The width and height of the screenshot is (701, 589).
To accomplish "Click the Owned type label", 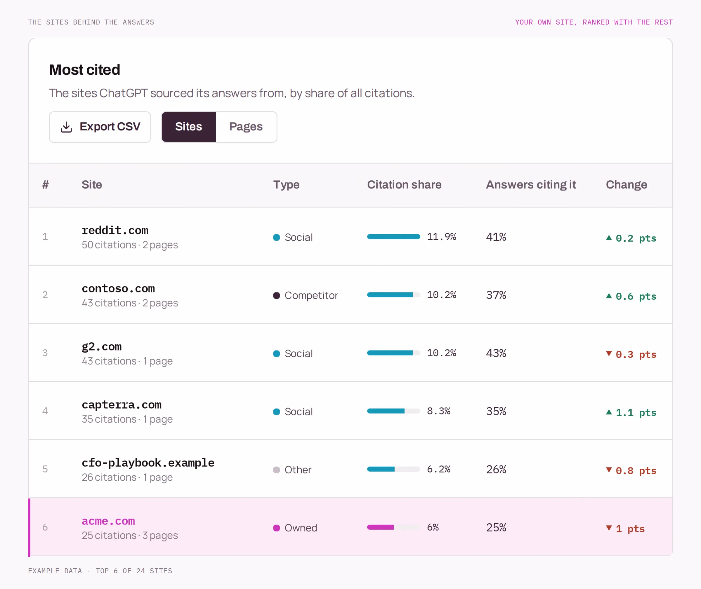I will [301, 528].
